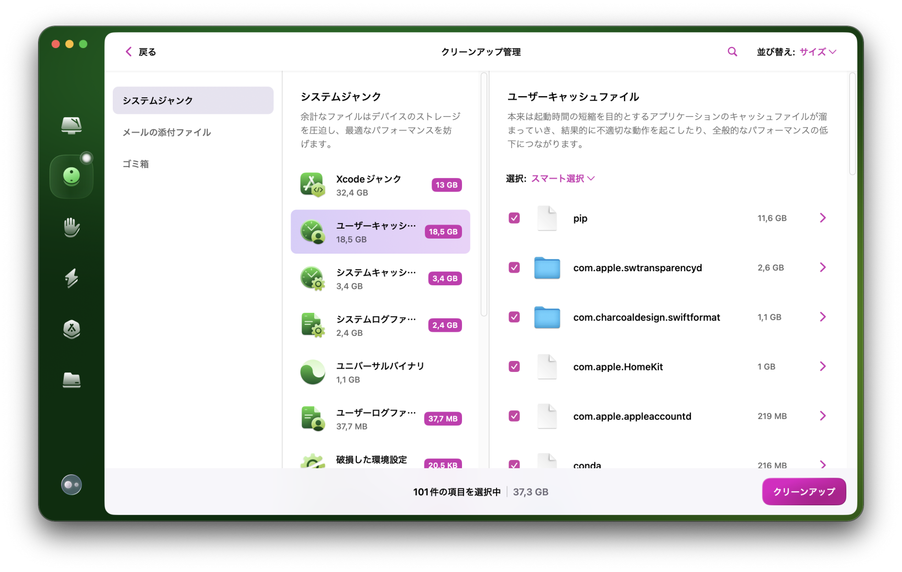Click the right file list scrollbar
This screenshot has width=902, height=572.
(852, 124)
